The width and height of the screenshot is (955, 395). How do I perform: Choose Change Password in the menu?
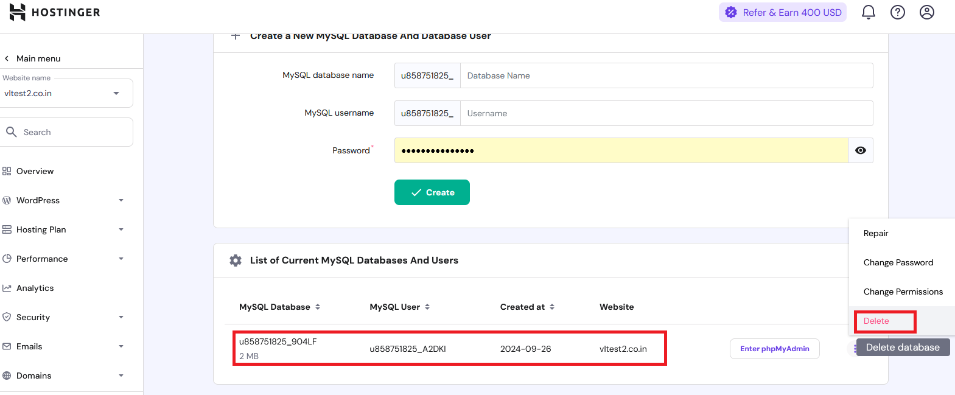[x=898, y=262]
